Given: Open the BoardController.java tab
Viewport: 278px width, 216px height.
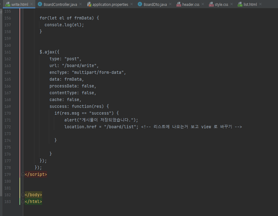Looking at the screenshot, I should click(60, 4).
